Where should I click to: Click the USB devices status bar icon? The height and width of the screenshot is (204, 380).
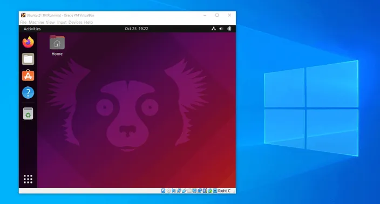pyautogui.click(x=184, y=191)
